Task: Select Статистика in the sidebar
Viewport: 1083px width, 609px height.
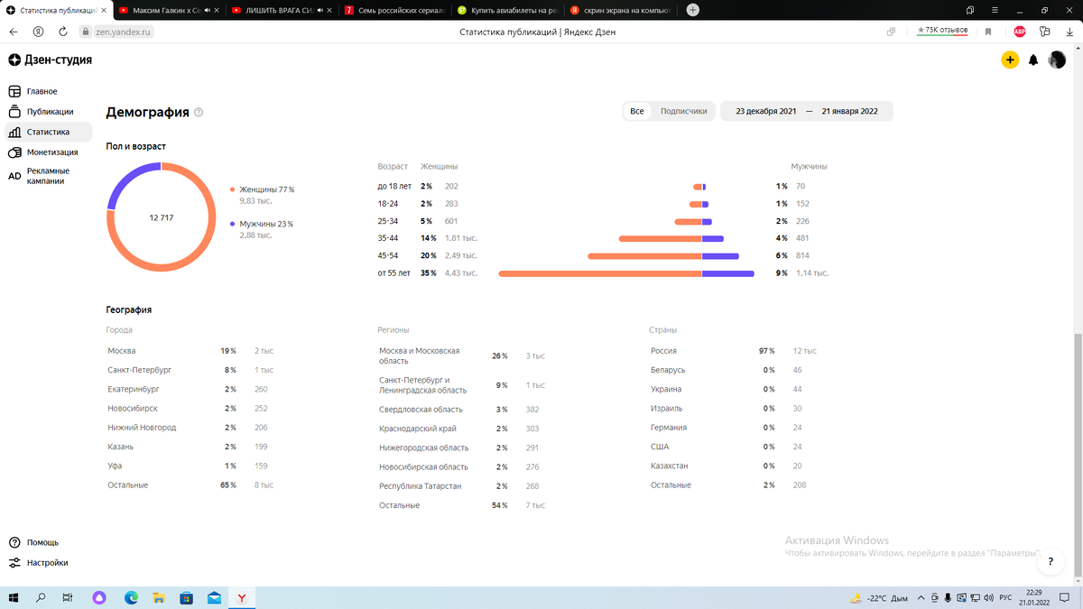Action: [x=49, y=132]
